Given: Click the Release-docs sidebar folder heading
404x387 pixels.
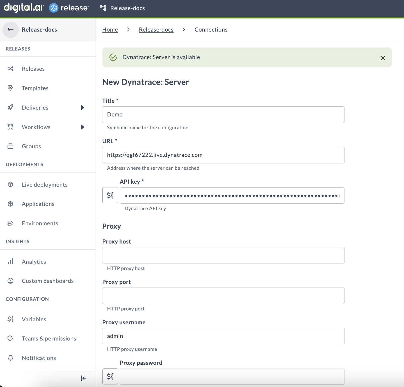Looking at the screenshot, I should pyautogui.click(x=39, y=30).
